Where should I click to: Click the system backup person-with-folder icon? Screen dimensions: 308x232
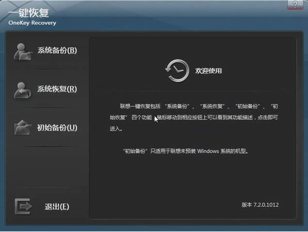tap(23, 52)
